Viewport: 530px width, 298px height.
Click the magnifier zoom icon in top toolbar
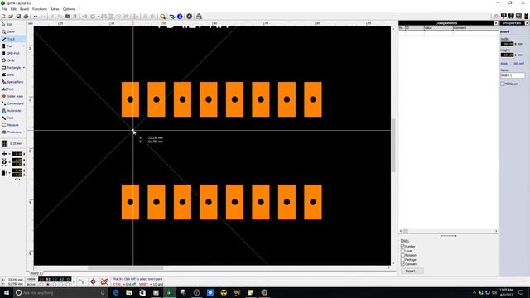coord(162,17)
